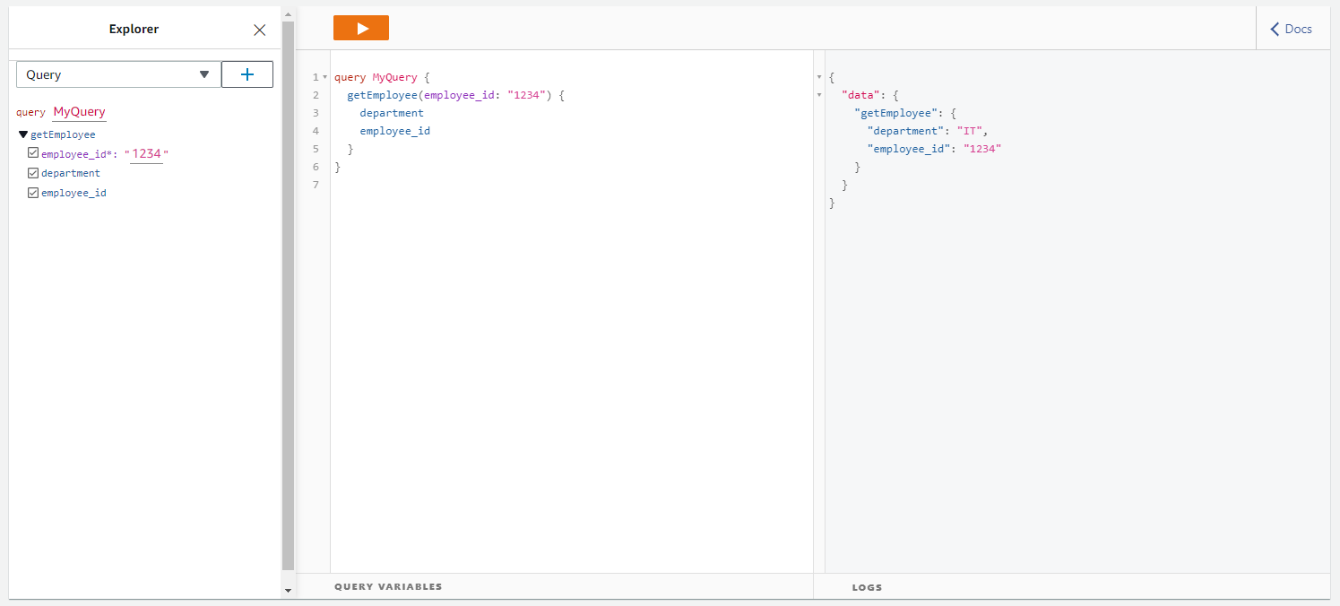Open the Docs panel
The height and width of the screenshot is (606, 1340).
[1292, 29]
